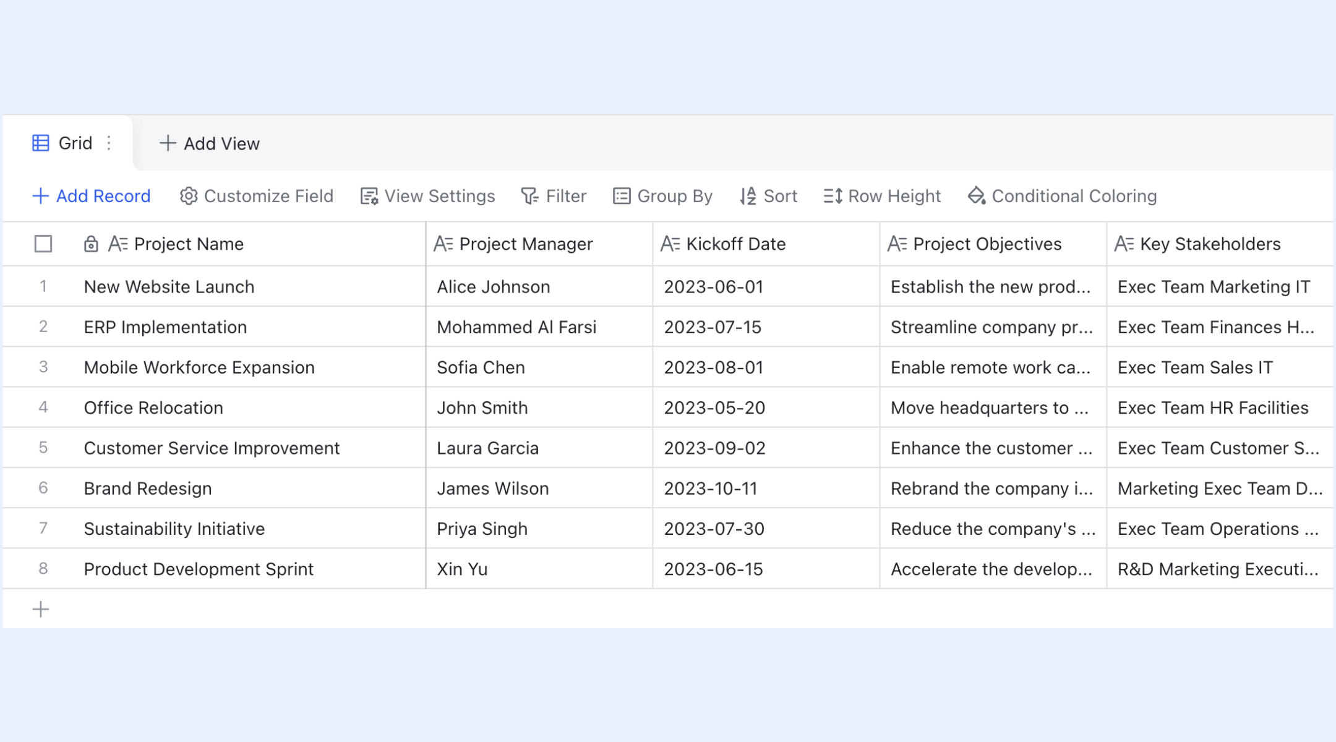Click the Grid view table icon
Screen dimensions: 1336x742
41,143
